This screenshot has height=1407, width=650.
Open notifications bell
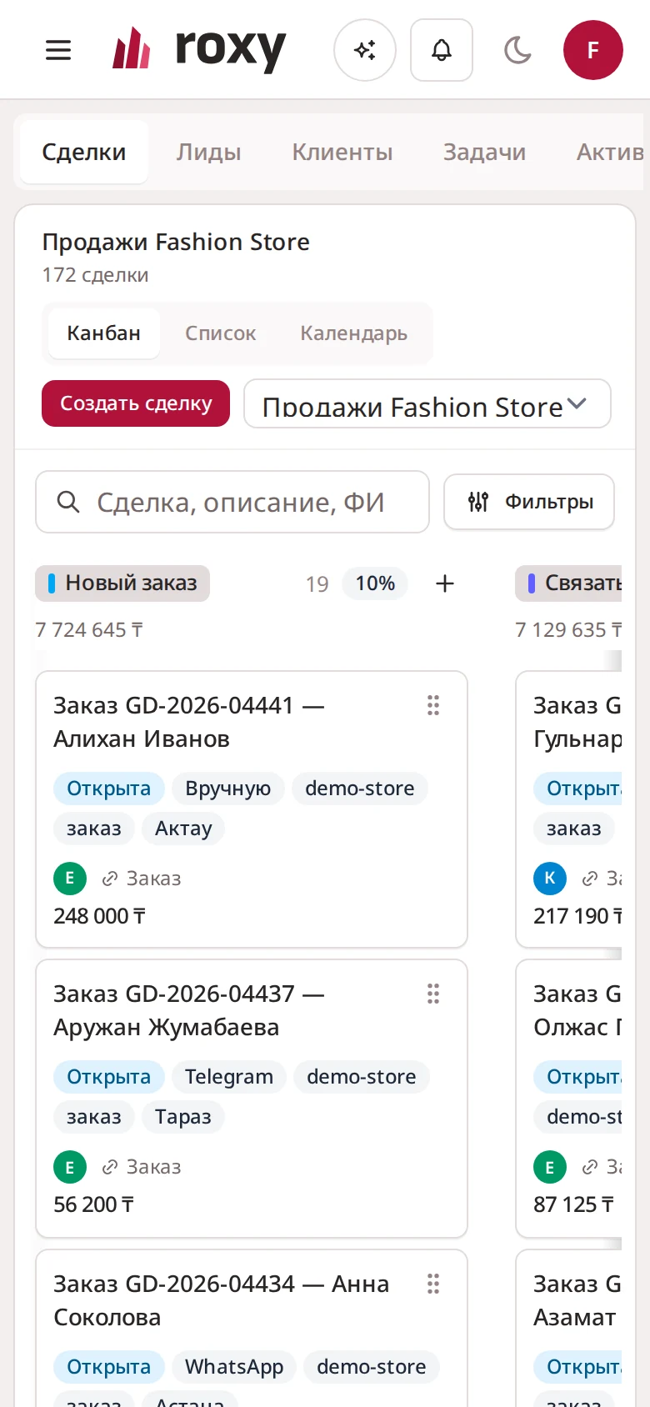click(x=442, y=50)
